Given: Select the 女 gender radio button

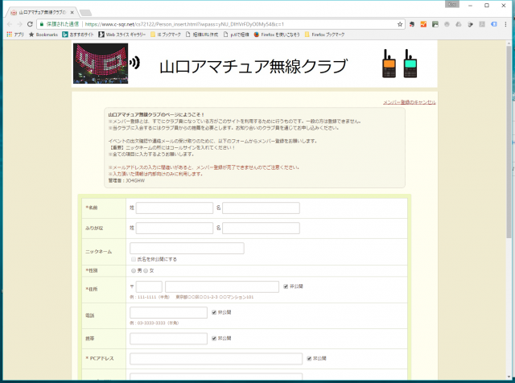Looking at the screenshot, I should coord(146,270).
